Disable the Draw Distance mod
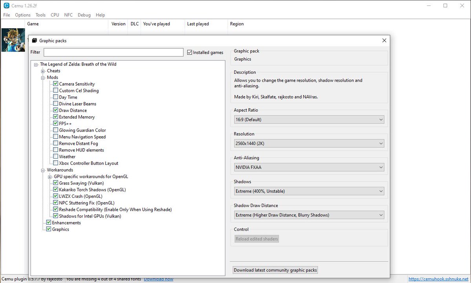The image size is (471, 283). coord(56,110)
